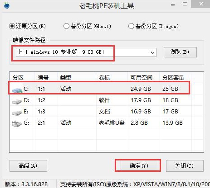The height and width of the screenshot is (188, 210).
Task: Click the 17.9 GB free space value
Action: click(x=141, y=100)
